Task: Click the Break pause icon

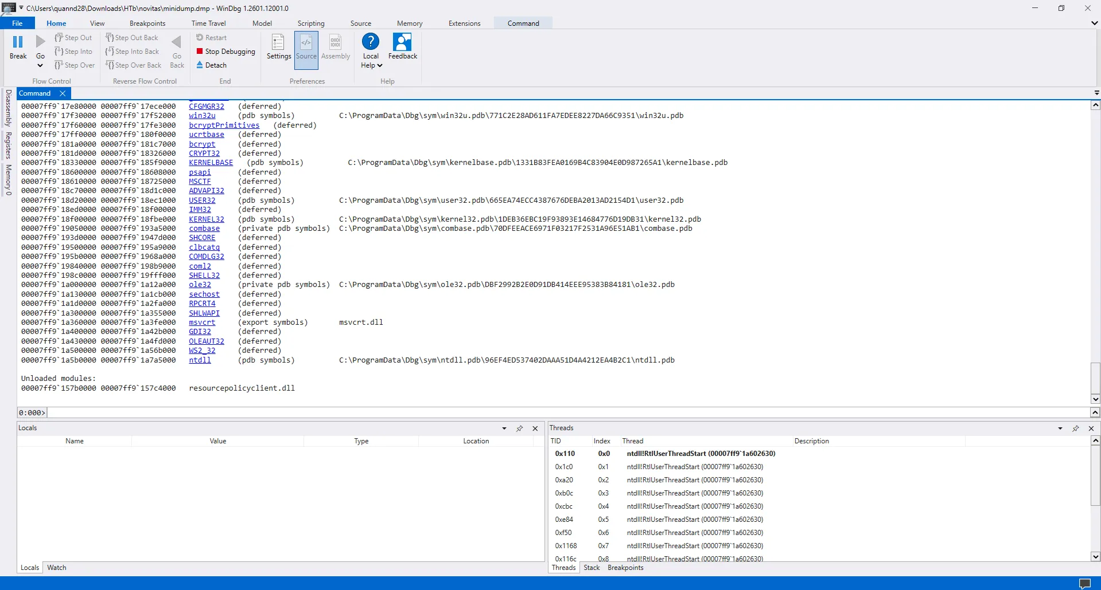Action: click(18, 42)
